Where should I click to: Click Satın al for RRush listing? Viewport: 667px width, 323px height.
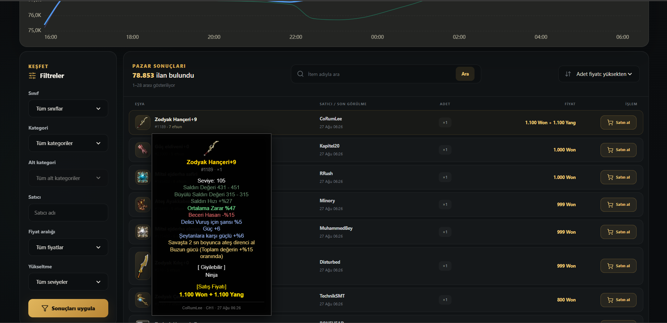[x=619, y=177]
